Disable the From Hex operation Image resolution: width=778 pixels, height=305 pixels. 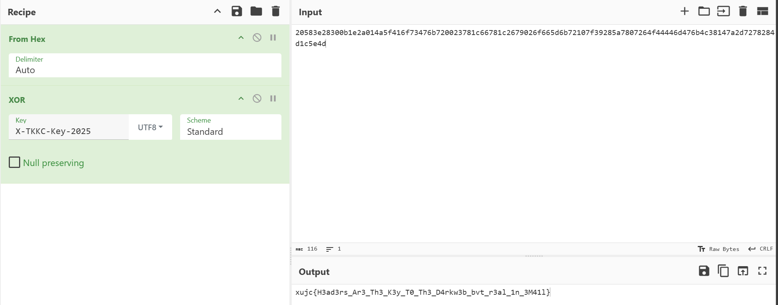click(x=257, y=38)
